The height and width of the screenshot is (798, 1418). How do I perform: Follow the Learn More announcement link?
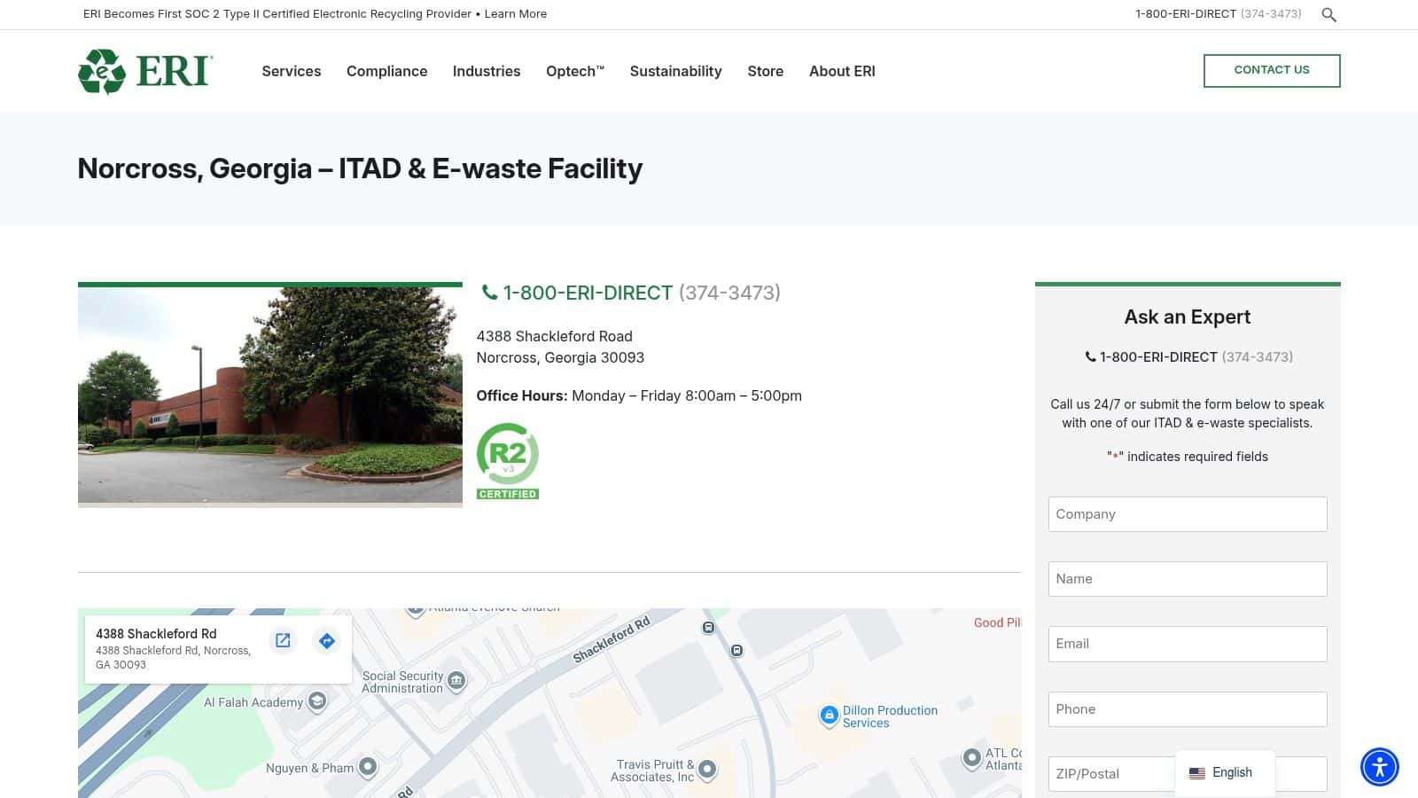516,14
